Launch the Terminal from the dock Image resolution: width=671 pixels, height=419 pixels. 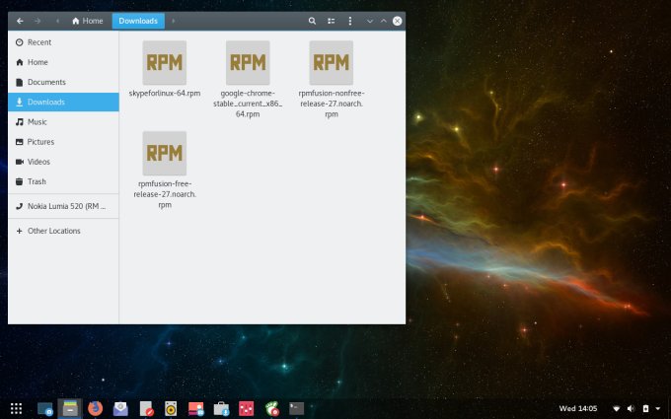[x=297, y=409]
